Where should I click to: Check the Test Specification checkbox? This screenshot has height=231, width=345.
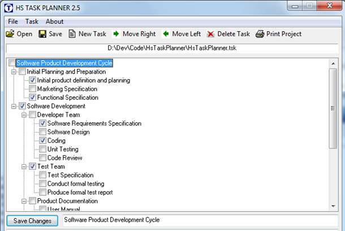coord(42,175)
